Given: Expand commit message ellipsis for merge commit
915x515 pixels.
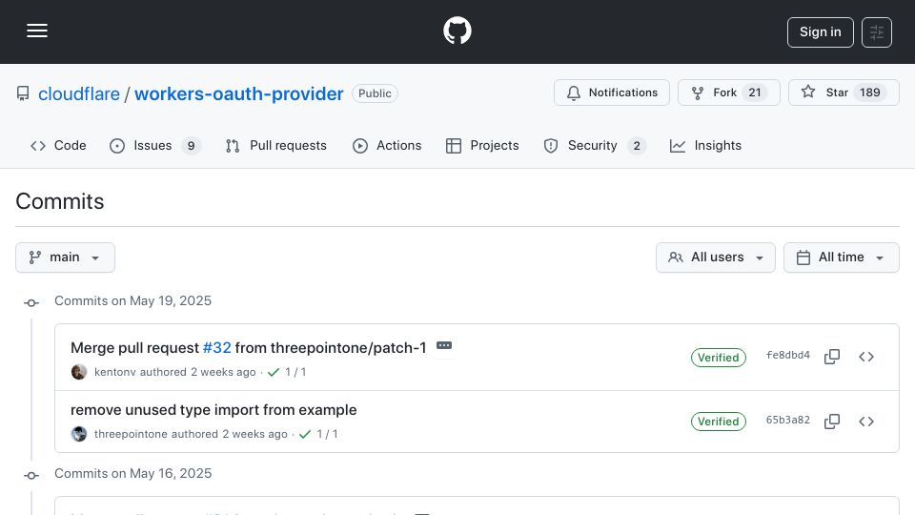Looking at the screenshot, I should click(444, 345).
